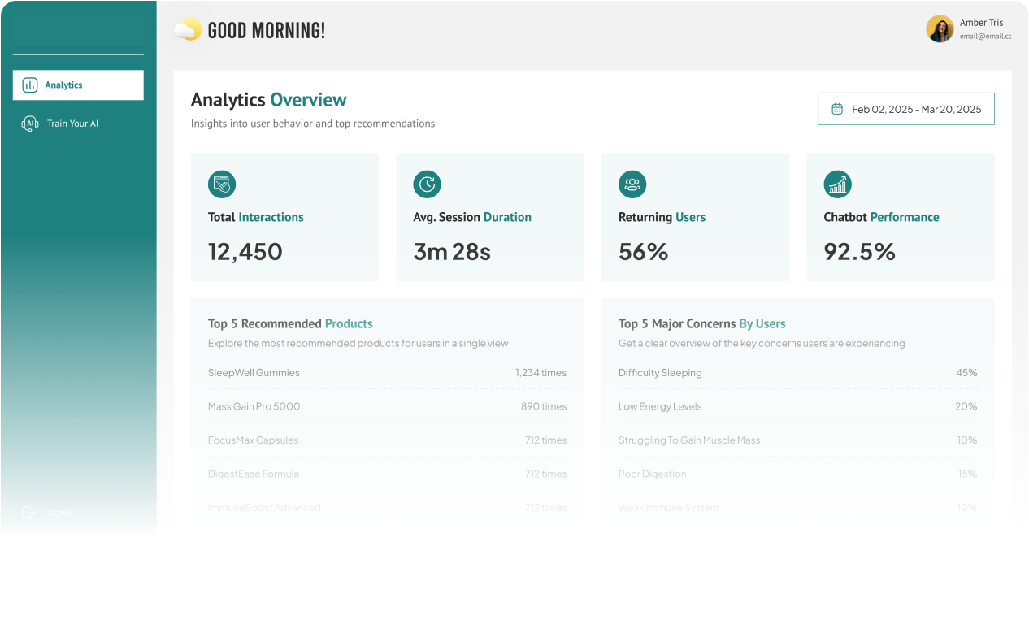
Task: Click the Analytics Overview heading
Action: coord(269,99)
